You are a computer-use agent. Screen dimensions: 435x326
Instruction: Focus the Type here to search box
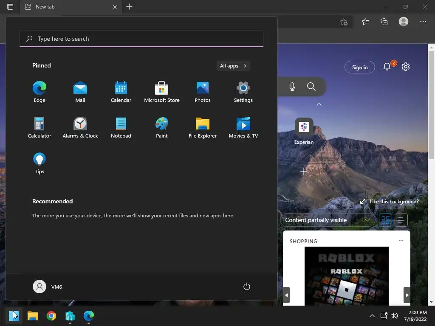click(x=141, y=39)
